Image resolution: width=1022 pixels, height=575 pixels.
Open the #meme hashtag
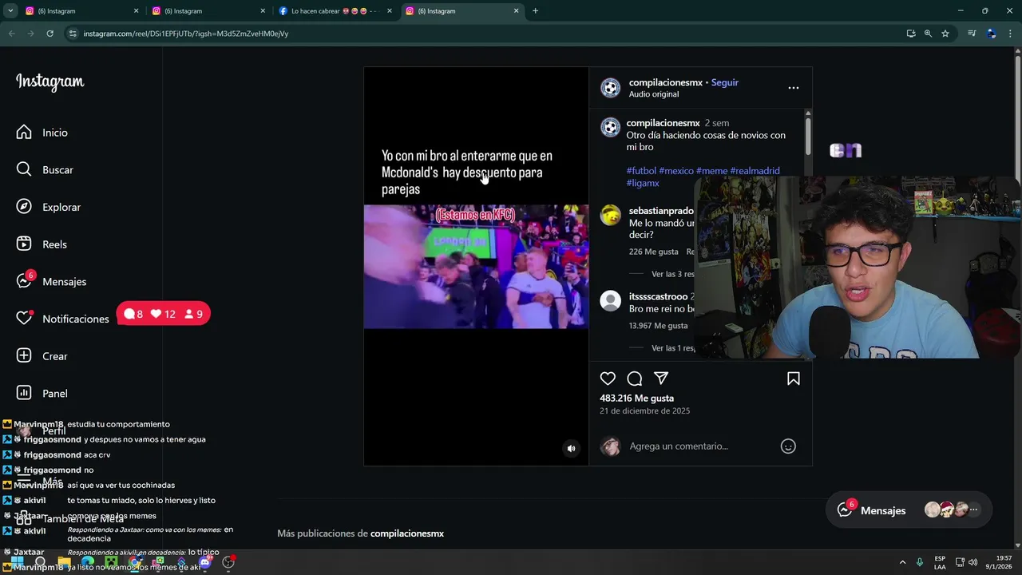(711, 171)
